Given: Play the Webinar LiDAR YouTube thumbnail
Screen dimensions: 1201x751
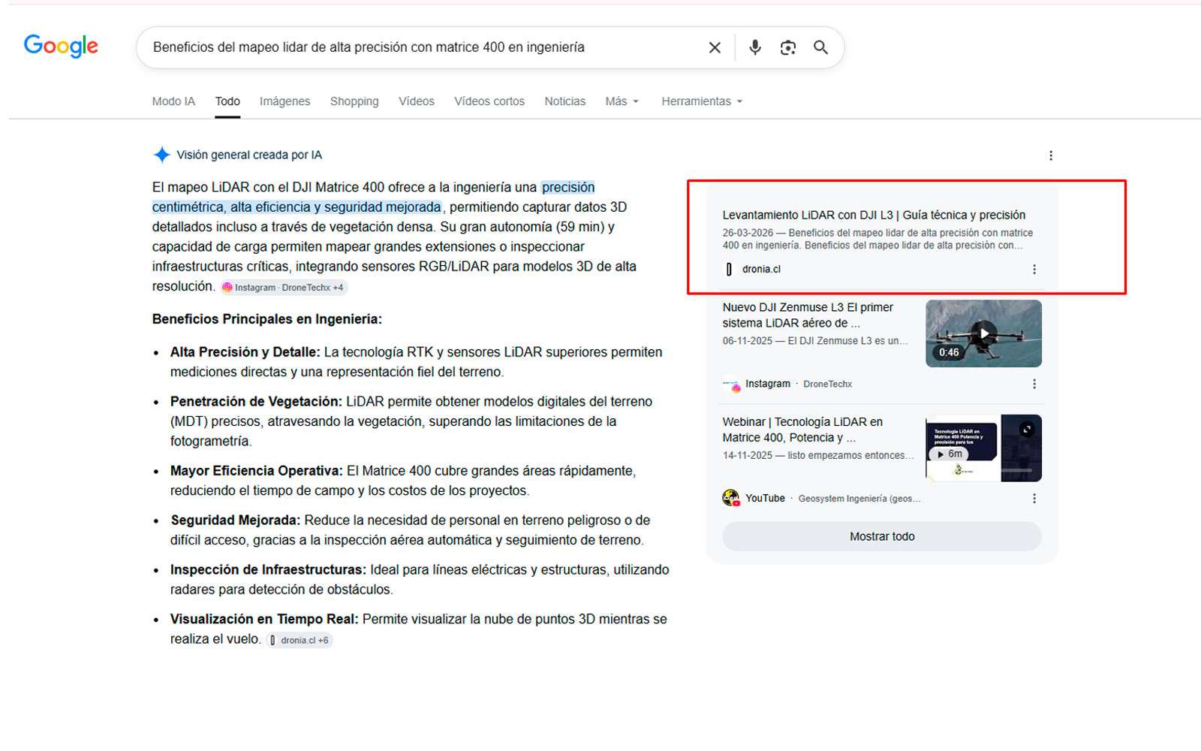Looking at the screenshot, I should click(x=983, y=448).
